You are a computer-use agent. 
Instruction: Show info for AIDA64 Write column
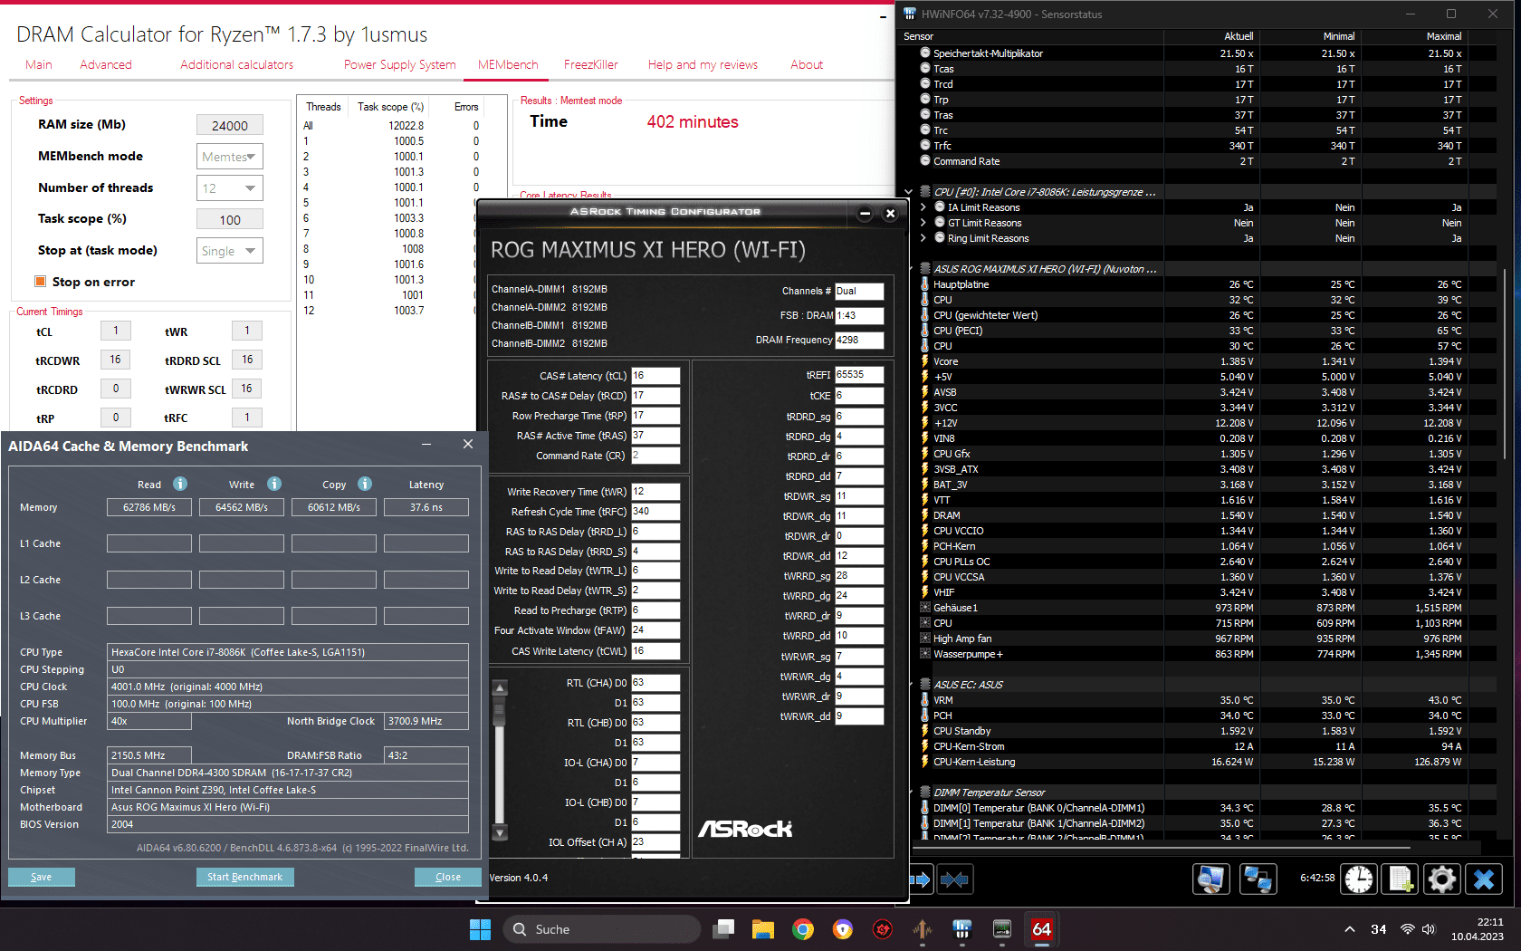click(274, 484)
